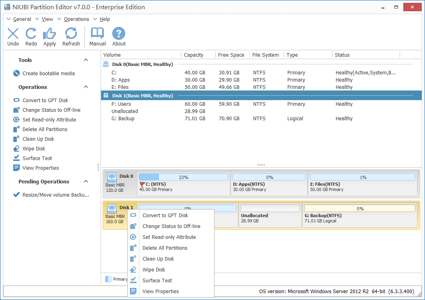This screenshot has height=300, width=425.
Task: Click sidebar Delete All Partitions icon
Action: pos(17,129)
